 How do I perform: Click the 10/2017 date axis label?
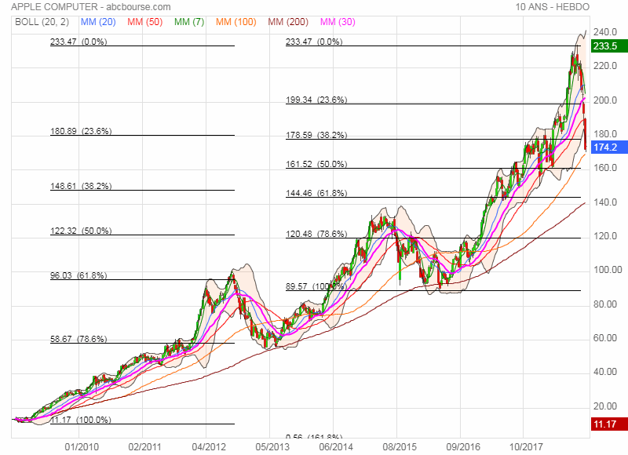526,446
